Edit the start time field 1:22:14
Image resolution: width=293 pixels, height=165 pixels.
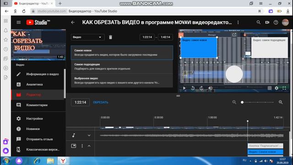click(x=147, y=37)
